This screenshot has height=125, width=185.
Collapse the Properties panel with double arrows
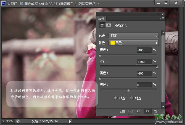click(x=158, y=14)
